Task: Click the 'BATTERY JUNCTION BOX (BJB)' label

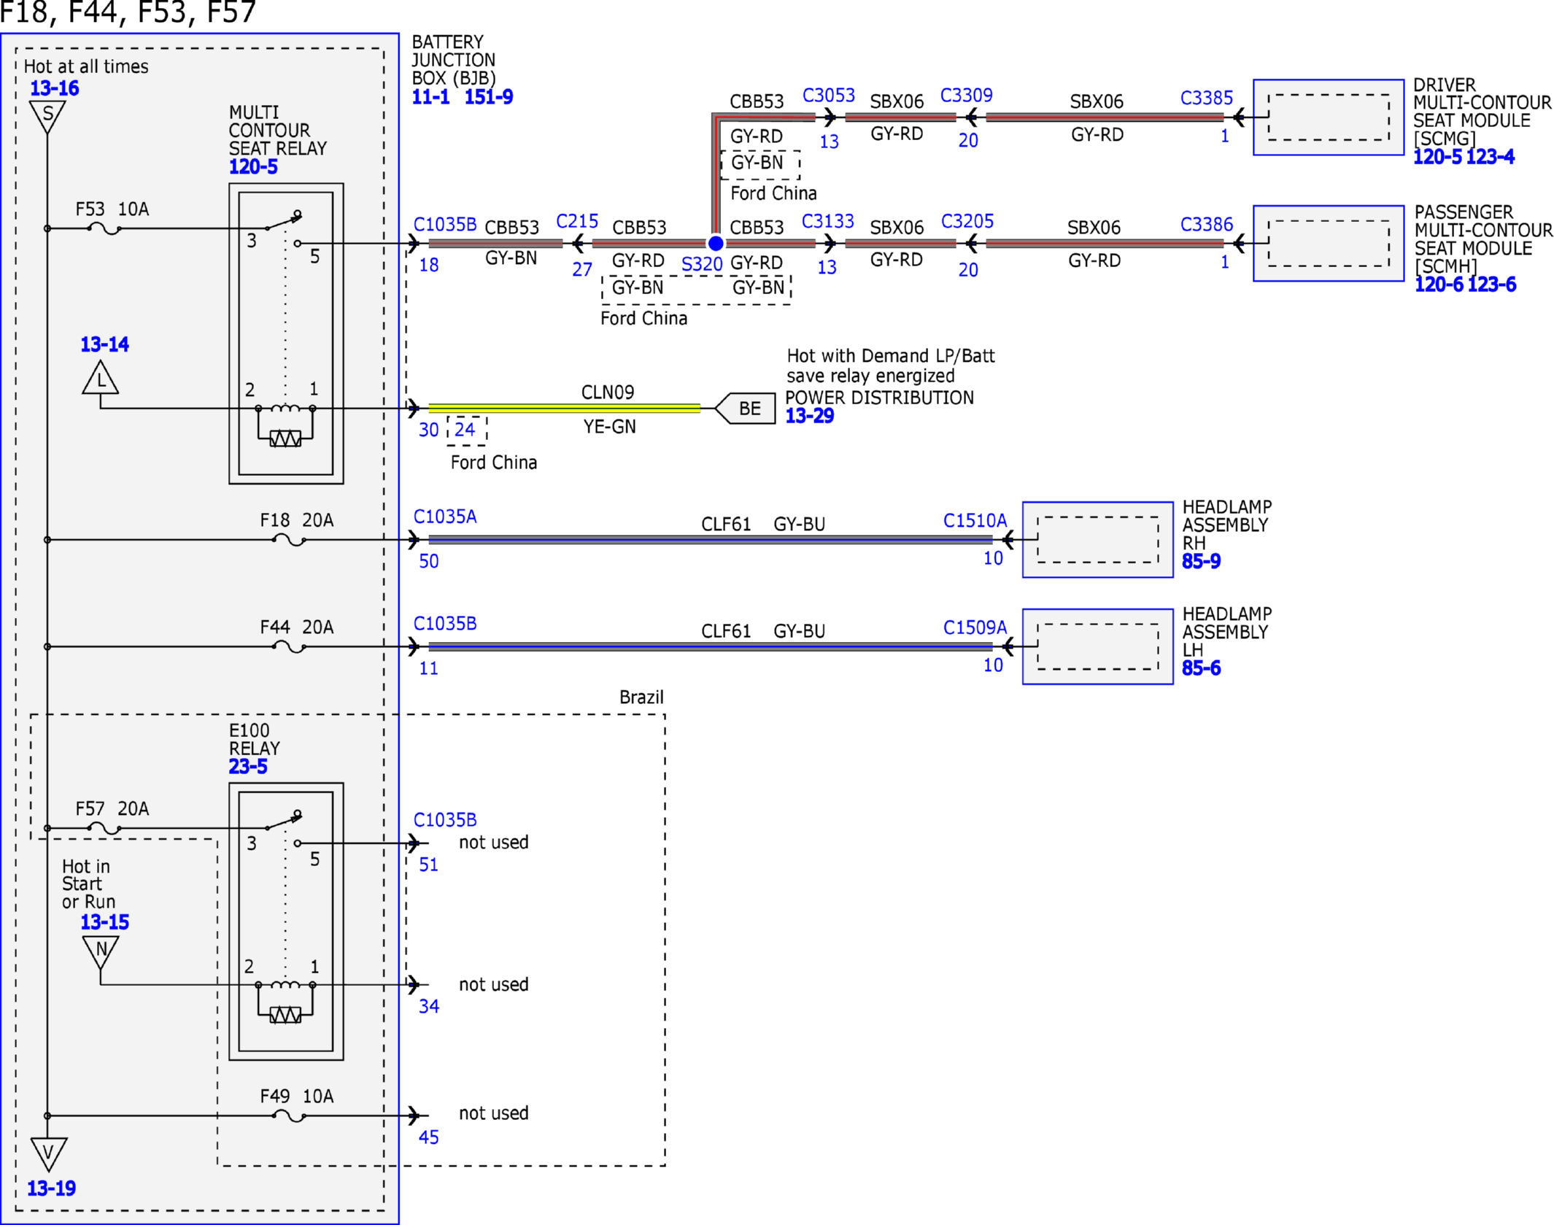Action: tap(454, 60)
